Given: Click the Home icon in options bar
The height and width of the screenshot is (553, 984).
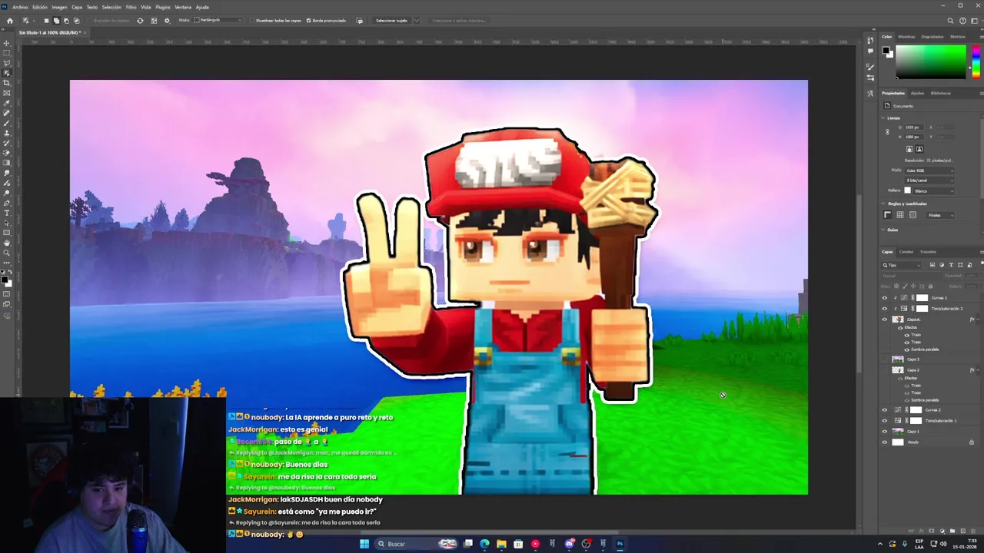Looking at the screenshot, I should coord(9,21).
